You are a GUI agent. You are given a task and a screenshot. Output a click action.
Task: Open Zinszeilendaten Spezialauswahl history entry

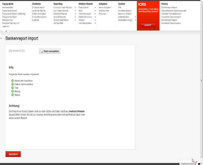(174, 11)
